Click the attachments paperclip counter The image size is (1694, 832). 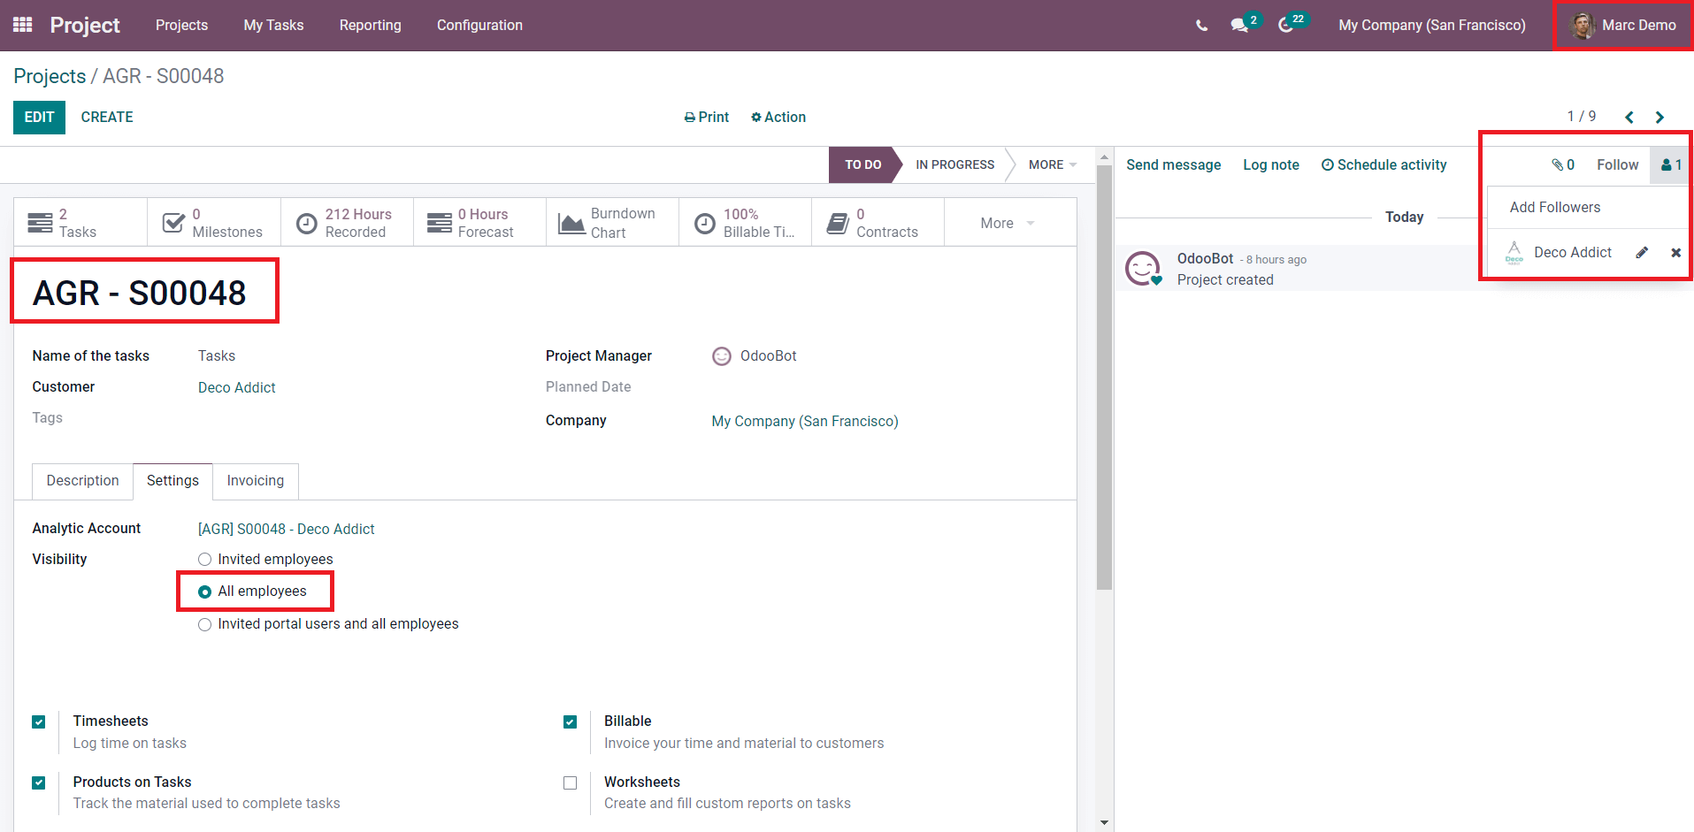pyautogui.click(x=1563, y=164)
